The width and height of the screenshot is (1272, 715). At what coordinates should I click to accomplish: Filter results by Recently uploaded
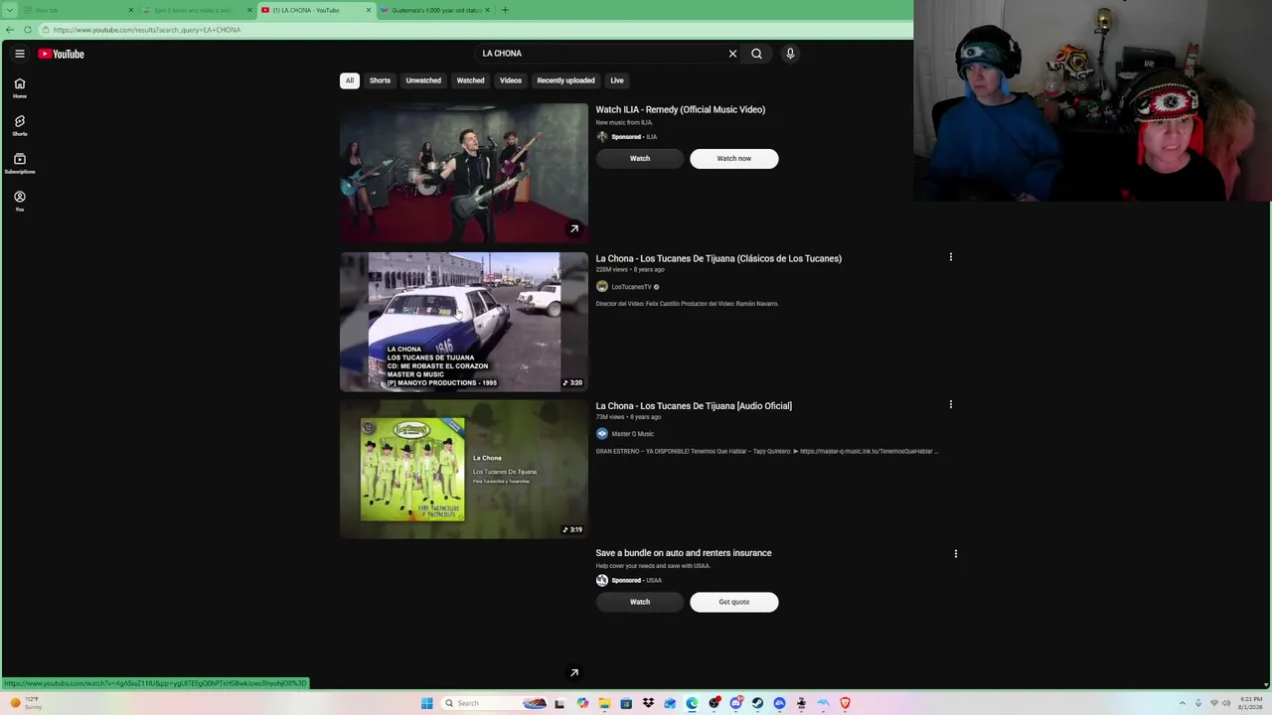565,80
